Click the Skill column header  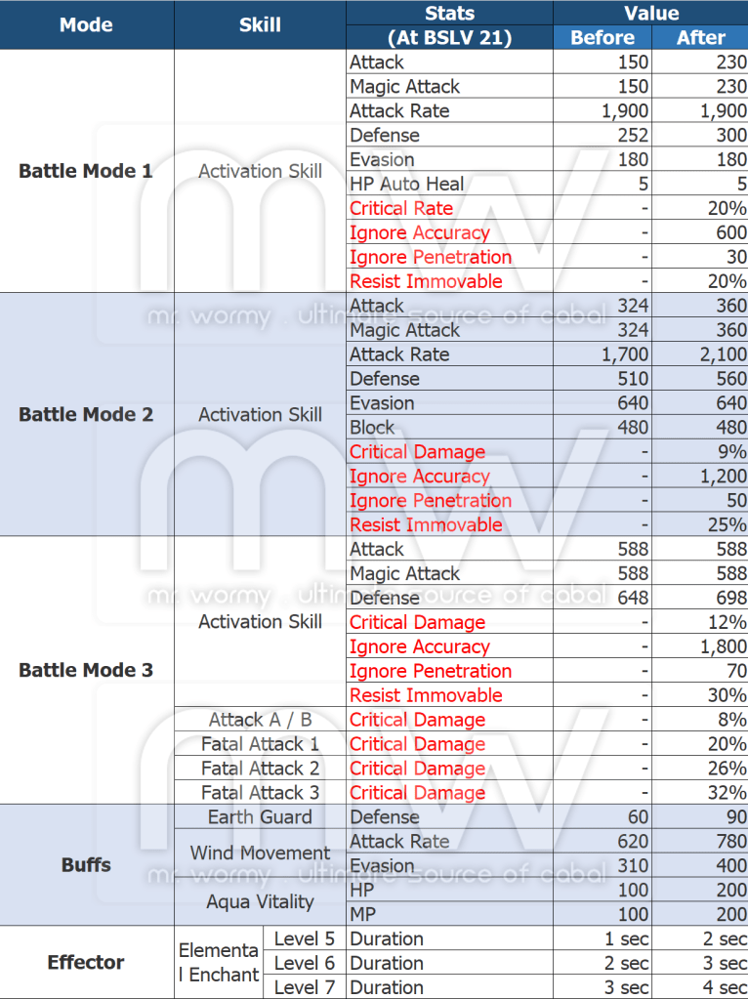click(x=260, y=25)
